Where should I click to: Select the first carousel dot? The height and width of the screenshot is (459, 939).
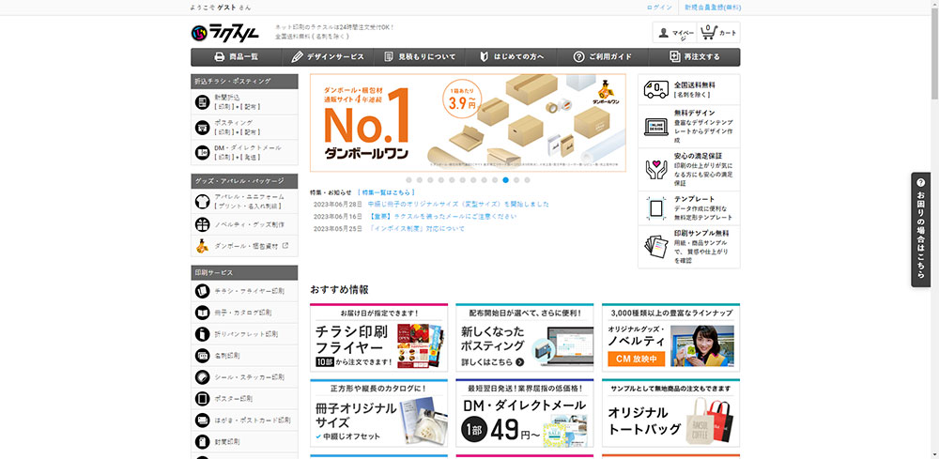click(x=409, y=179)
